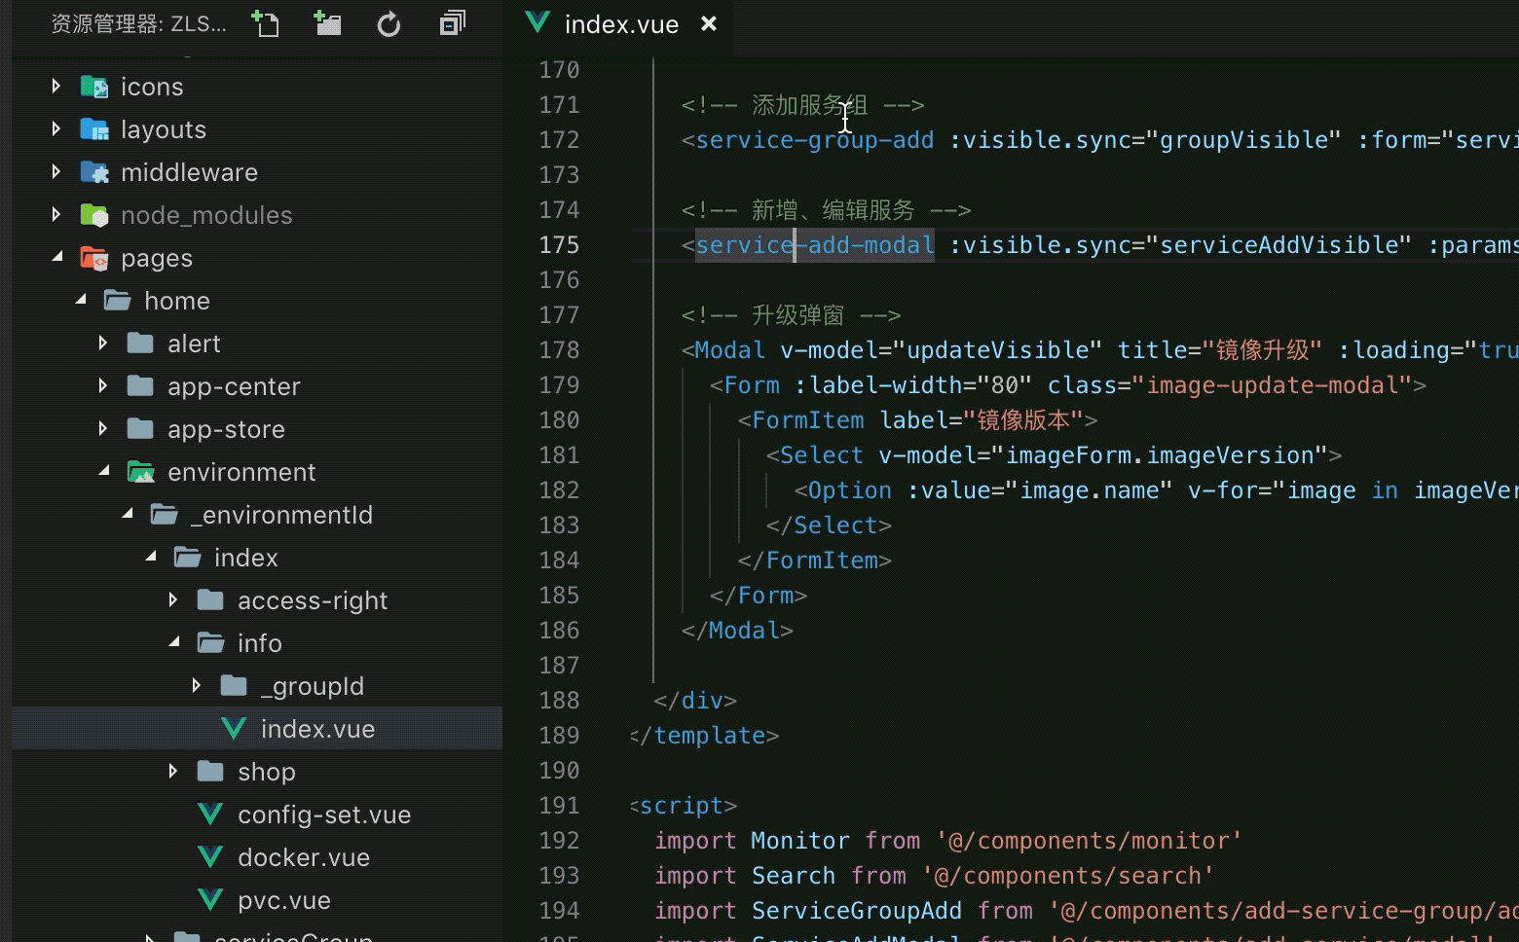Collapse all folders in explorer
Viewport: 1519px width, 942px height.
click(x=452, y=23)
